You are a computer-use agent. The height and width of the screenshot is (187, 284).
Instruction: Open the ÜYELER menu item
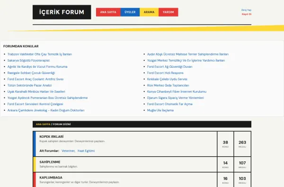click(x=130, y=12)
